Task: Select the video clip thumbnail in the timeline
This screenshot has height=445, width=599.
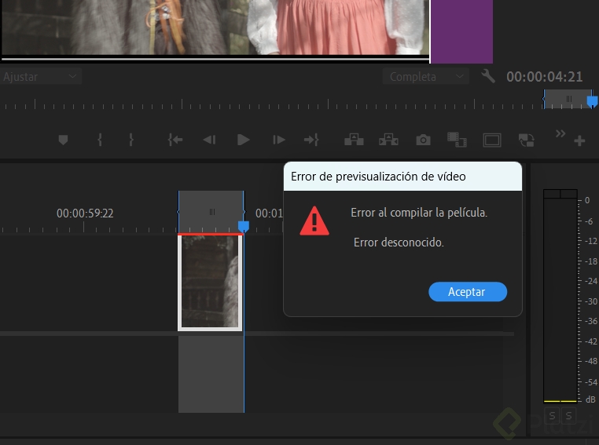Action: pyautogui.click(x=210, y=282)
